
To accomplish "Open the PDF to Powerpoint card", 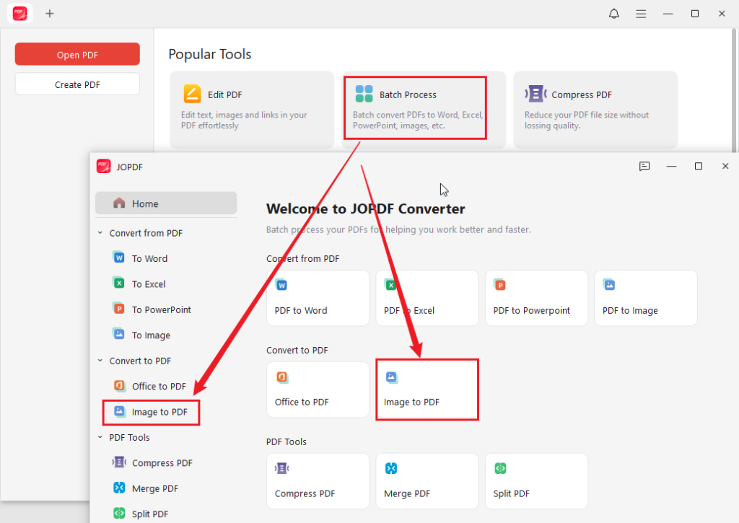I will 536,298.
